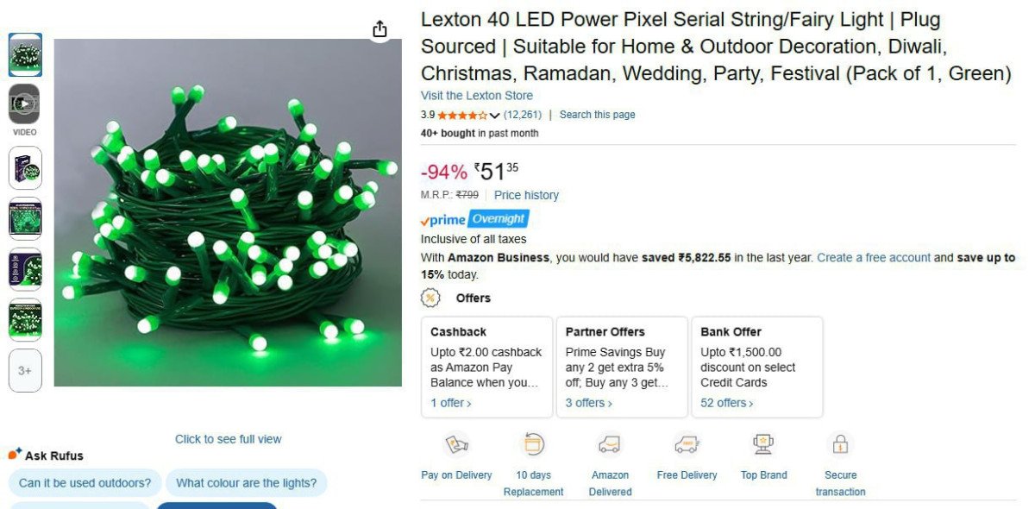The width and height of the screenshot is (1035, 509).
Task: Ask Rufus 'Can it be used outdoors?'
Action: click(85, 483)
